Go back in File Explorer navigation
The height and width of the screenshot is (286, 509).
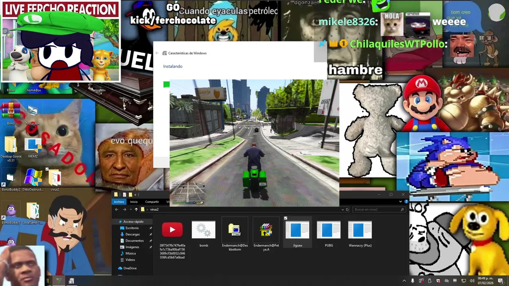tap(117, 209)
